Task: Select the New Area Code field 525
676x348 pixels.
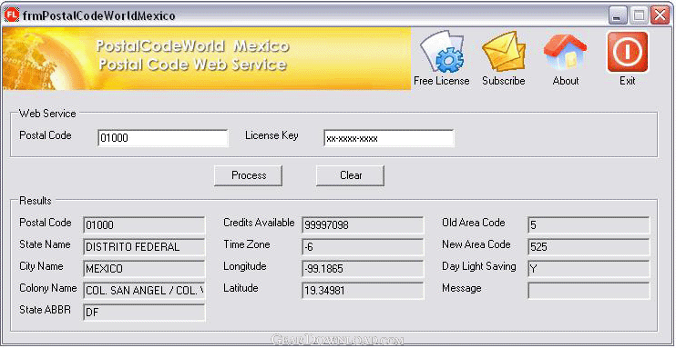Action: pyautogui.click(x=589, y=247)
